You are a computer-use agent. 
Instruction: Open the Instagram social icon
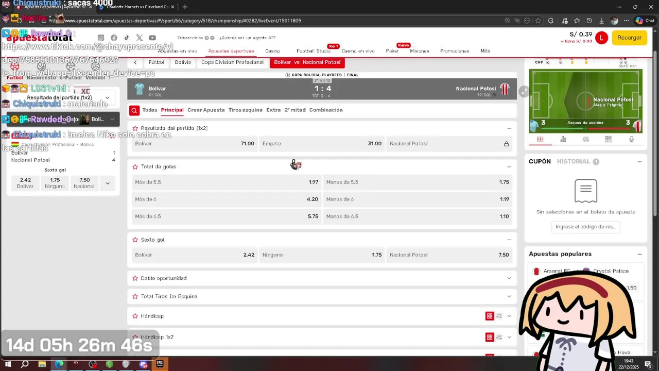click(x=101, y=38)
